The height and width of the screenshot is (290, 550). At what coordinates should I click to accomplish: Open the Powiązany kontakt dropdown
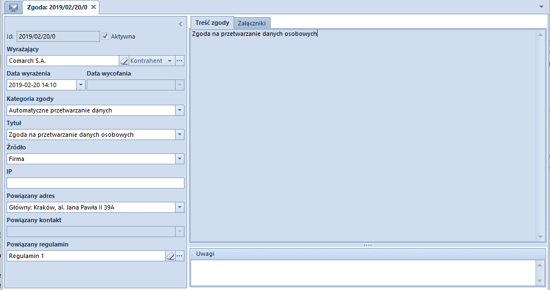tap(179, 232)
